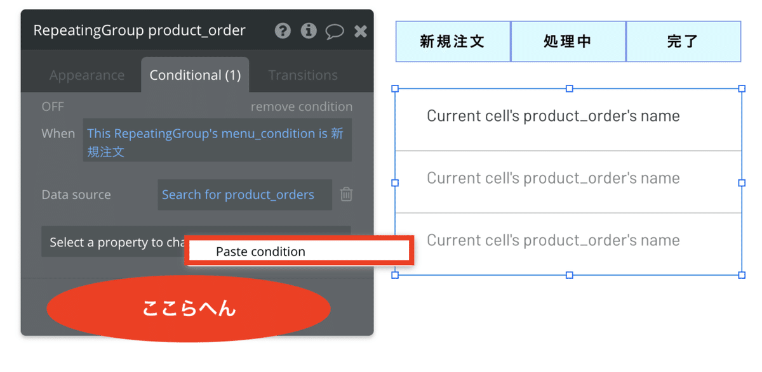
Task: Click the remove condition link
Action: point(301,106)
